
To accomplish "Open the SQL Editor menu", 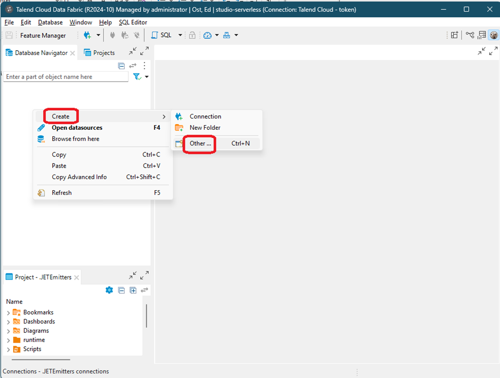I will point(133,23).
